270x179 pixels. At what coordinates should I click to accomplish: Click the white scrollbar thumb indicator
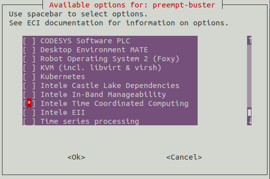pos(250,112)
